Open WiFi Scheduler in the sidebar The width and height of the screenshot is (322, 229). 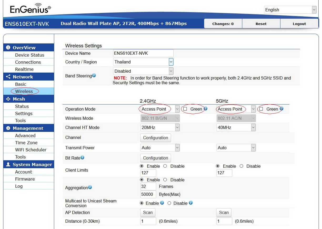31,150
